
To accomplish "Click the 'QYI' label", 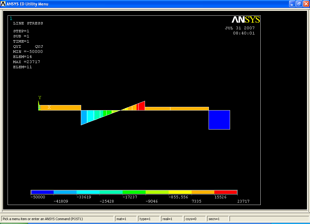I will pos(17,46).
